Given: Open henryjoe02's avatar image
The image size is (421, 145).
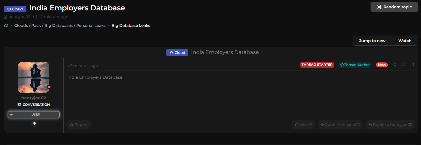Looking at the screenshot, I should pyautogui.click(x=34, y=77).
